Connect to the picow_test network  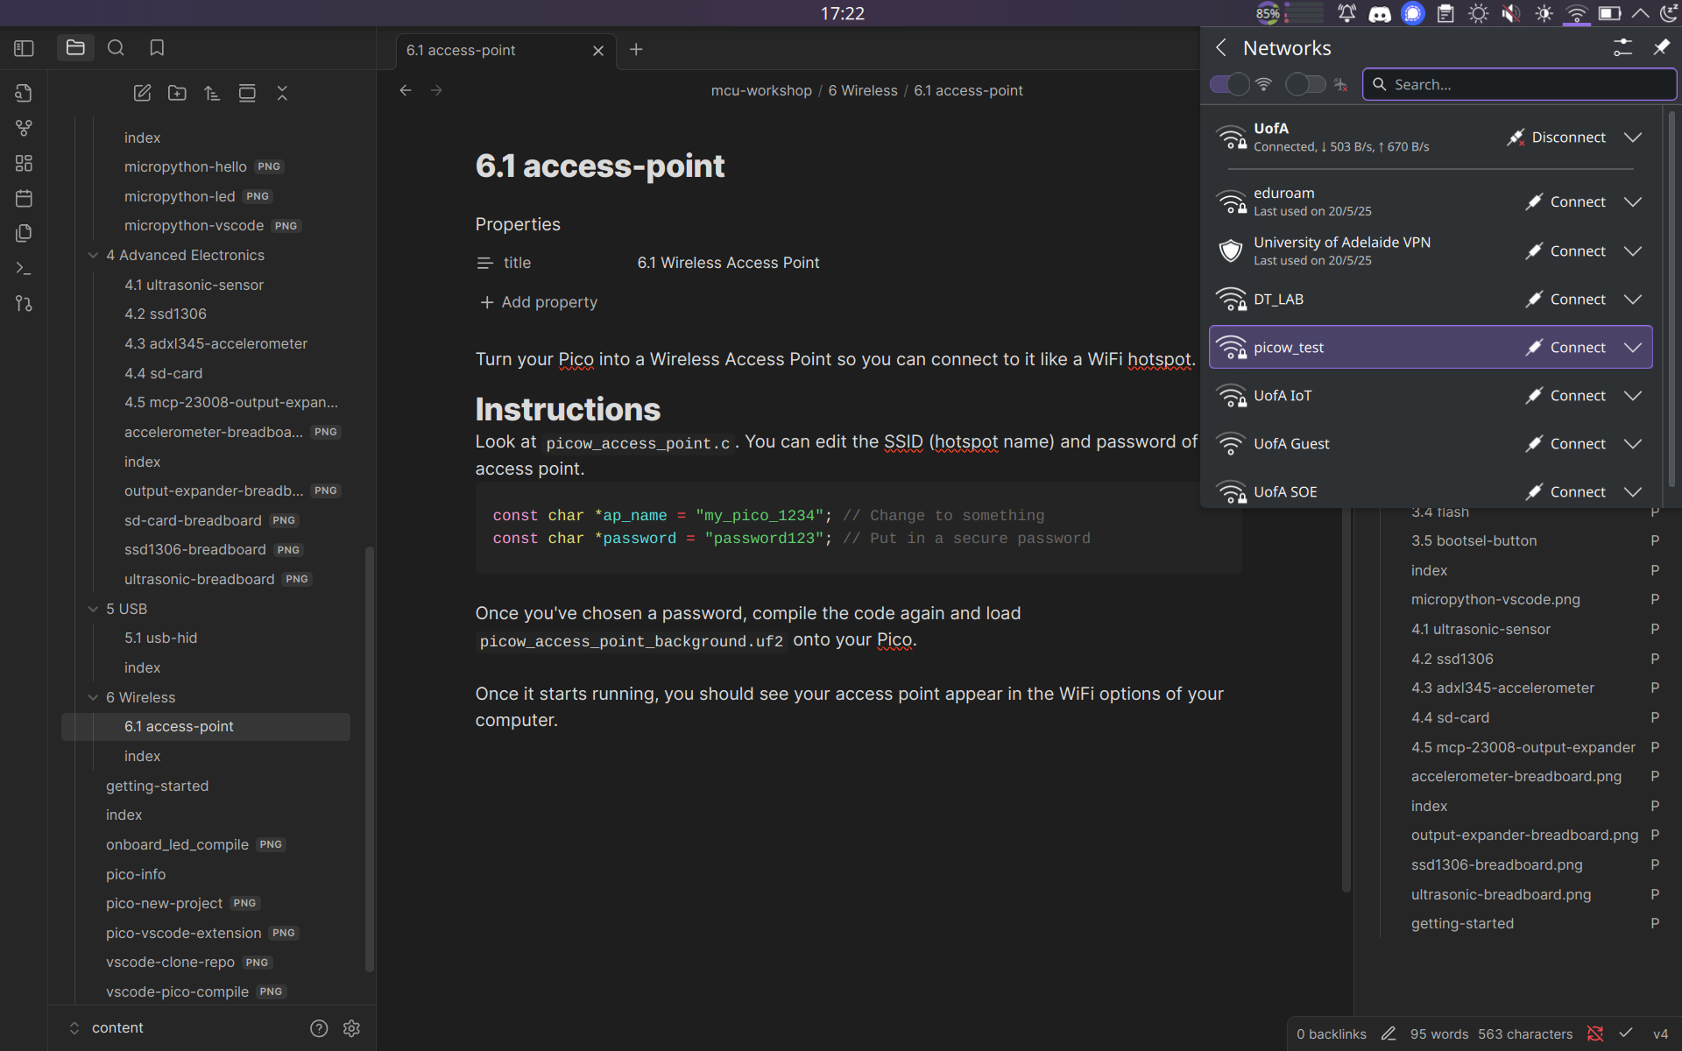coord(1565,348)
